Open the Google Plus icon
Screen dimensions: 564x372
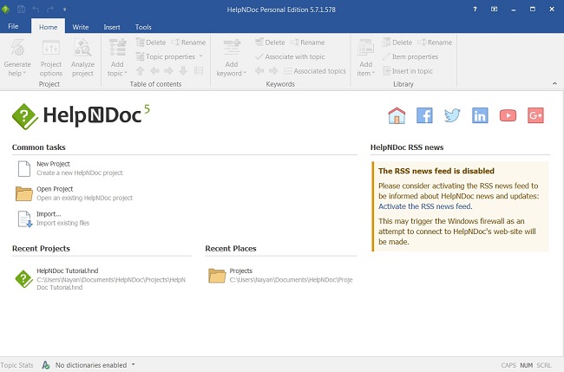(535, 115)
